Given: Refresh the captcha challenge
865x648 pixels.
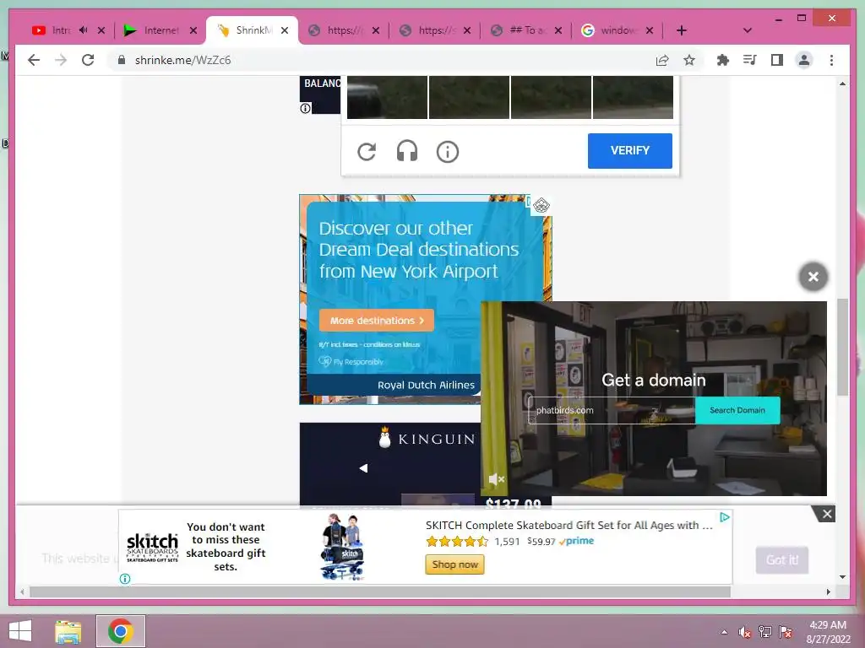Looking at the screenshot, I should pyautogui.click(x=367, y=151).
